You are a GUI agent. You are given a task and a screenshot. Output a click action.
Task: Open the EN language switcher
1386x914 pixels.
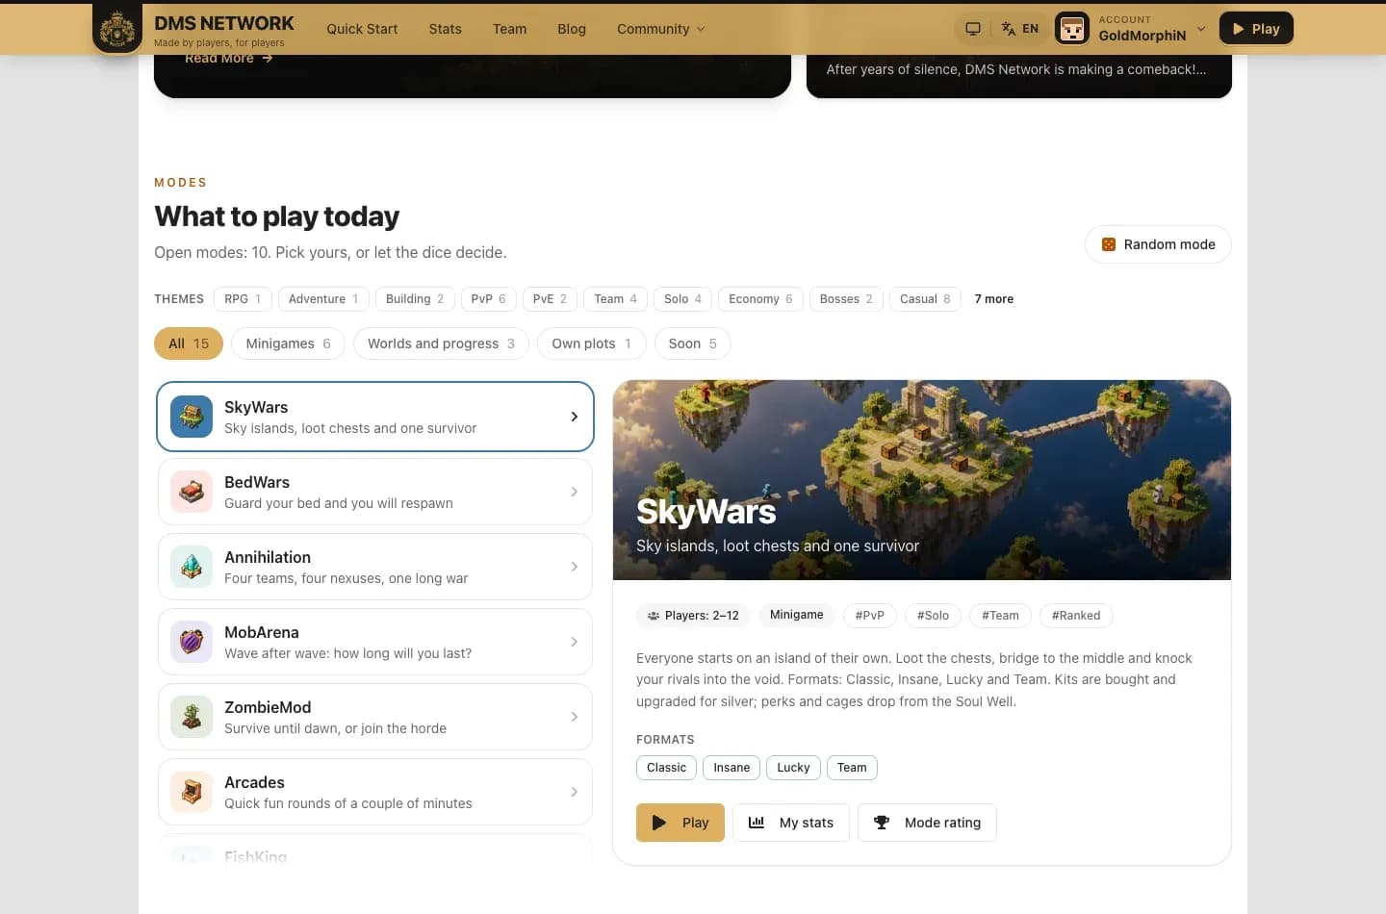1020,29
